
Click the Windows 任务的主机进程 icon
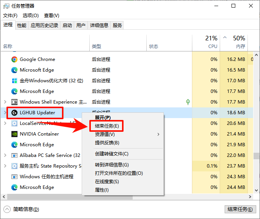coord(14,177)
